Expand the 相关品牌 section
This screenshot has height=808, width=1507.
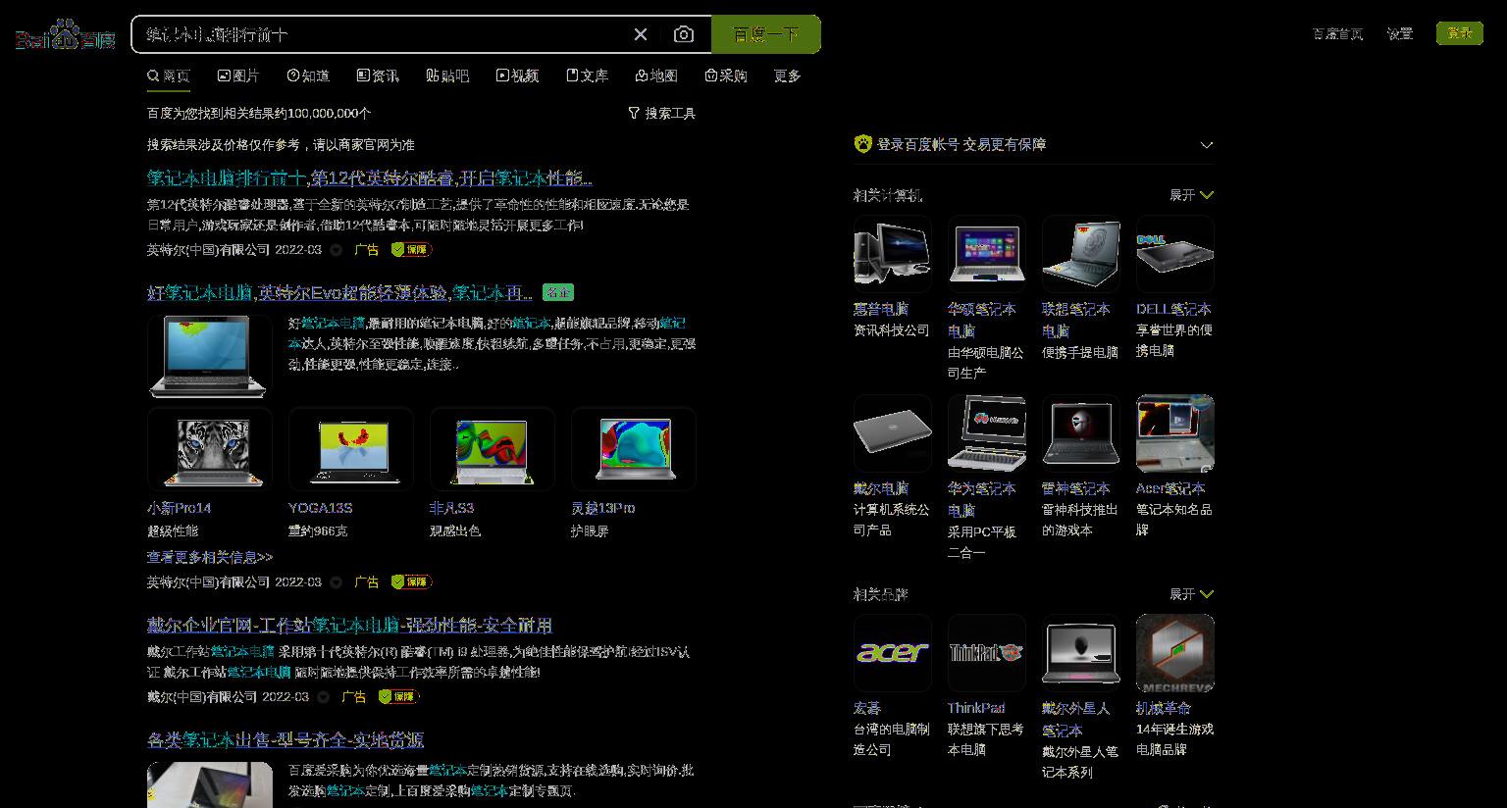click(1191, 594)
